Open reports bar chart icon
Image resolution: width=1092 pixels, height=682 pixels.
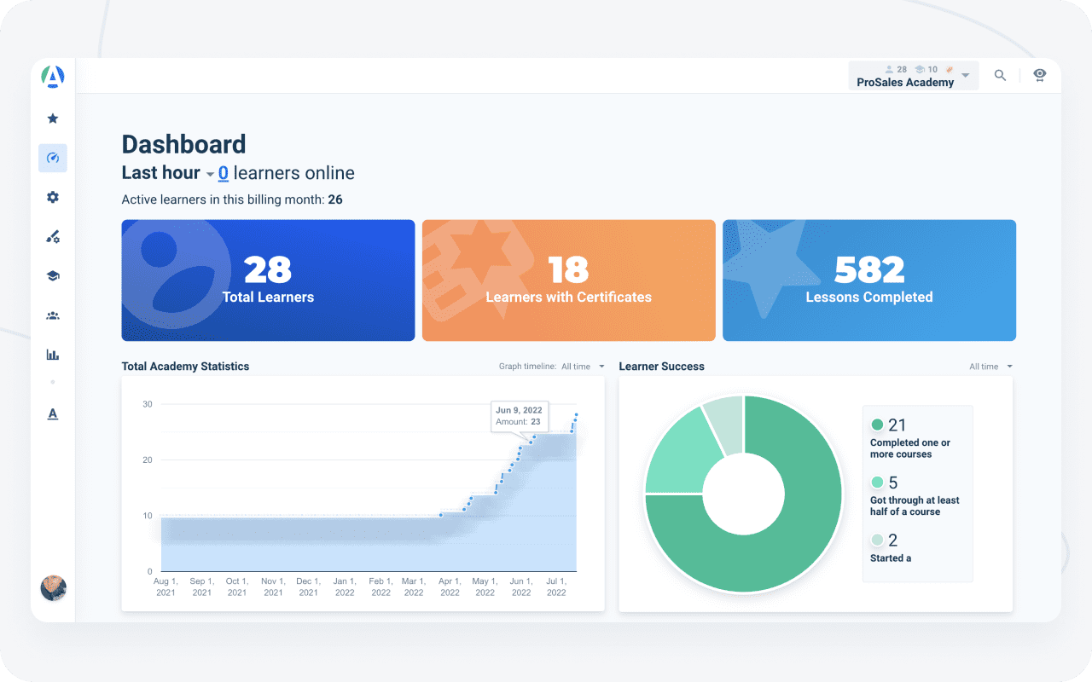(53, 355)
